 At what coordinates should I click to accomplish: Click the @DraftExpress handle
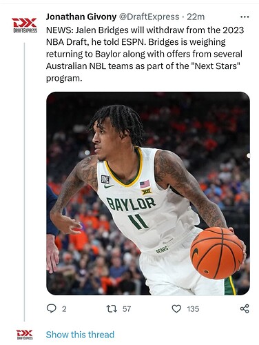(x=149, y=17)
